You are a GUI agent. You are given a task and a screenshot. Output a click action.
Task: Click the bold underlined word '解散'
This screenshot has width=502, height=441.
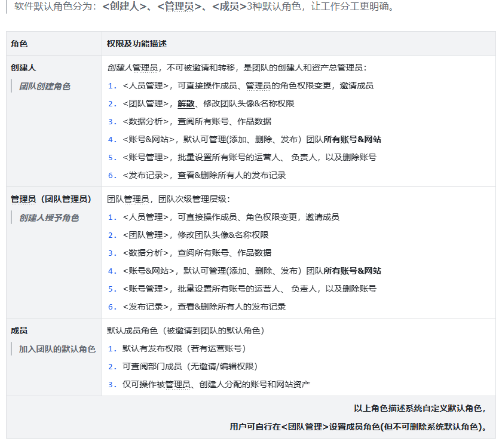pos(186,103)
